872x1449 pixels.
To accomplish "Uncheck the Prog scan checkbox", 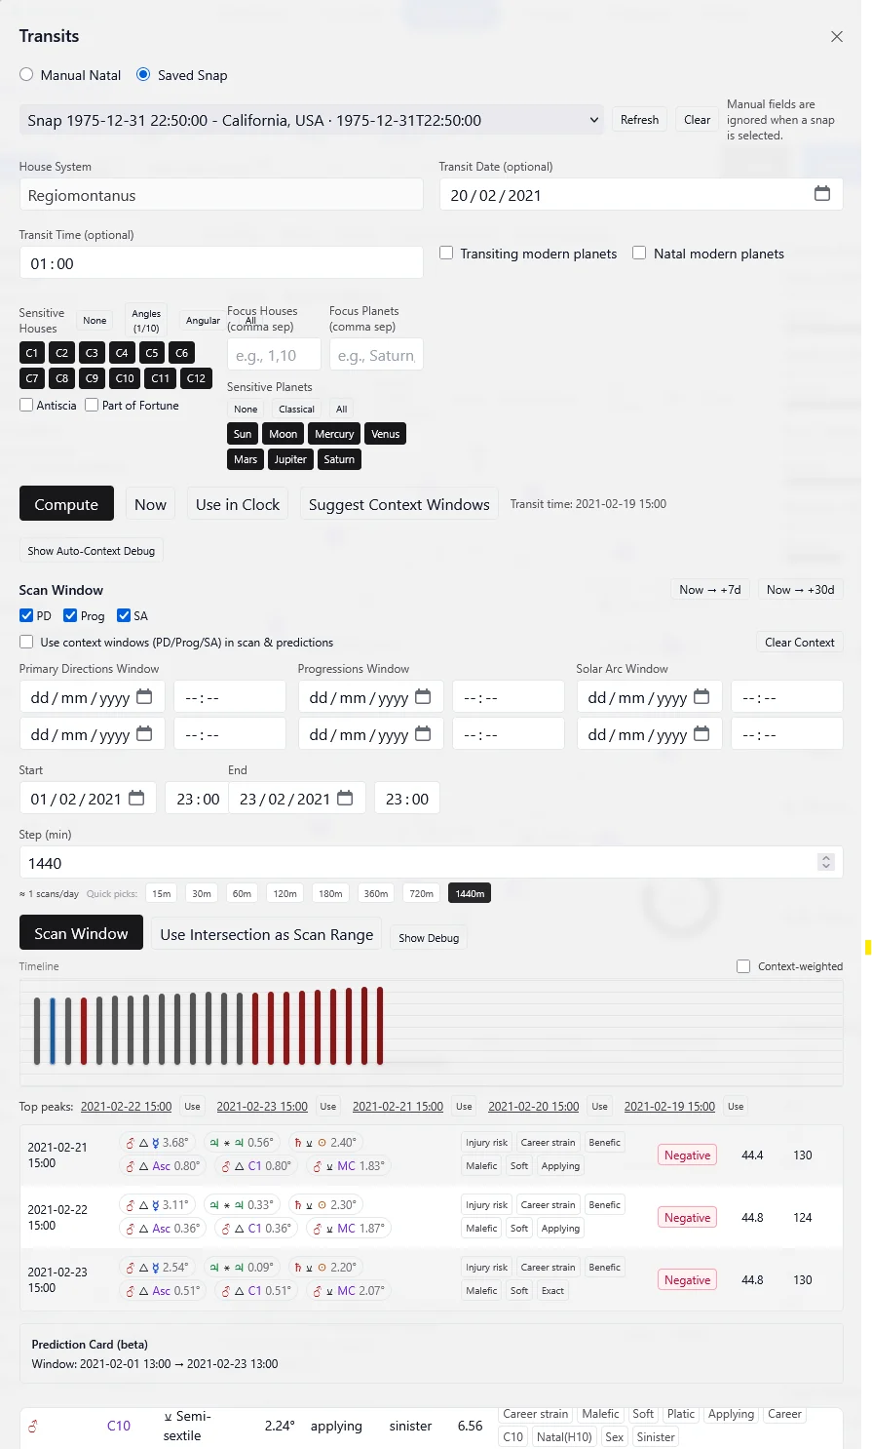I will 70,615.
